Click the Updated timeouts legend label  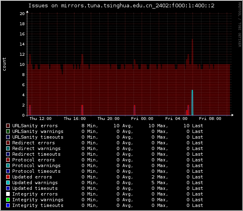click(35, 188)
